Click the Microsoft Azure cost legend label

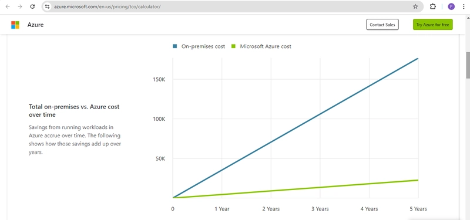[266, 46]
